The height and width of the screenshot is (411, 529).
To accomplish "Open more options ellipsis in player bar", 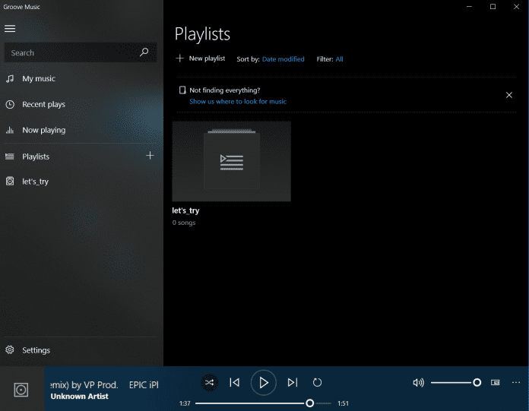I will pyautogui.click(x=516, y=382).
